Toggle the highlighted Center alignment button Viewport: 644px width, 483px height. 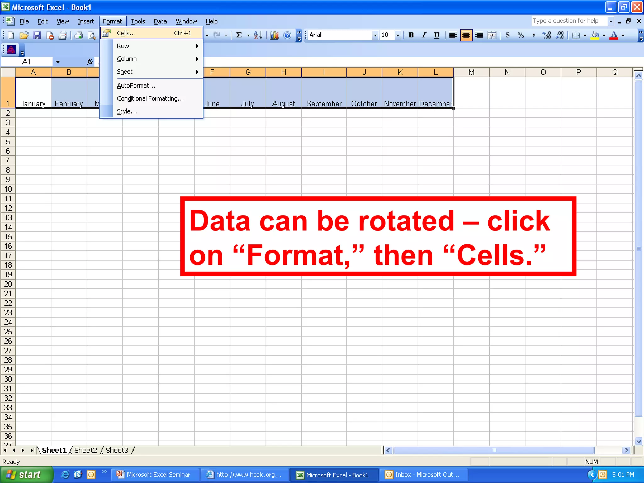[x=466, y=35]
